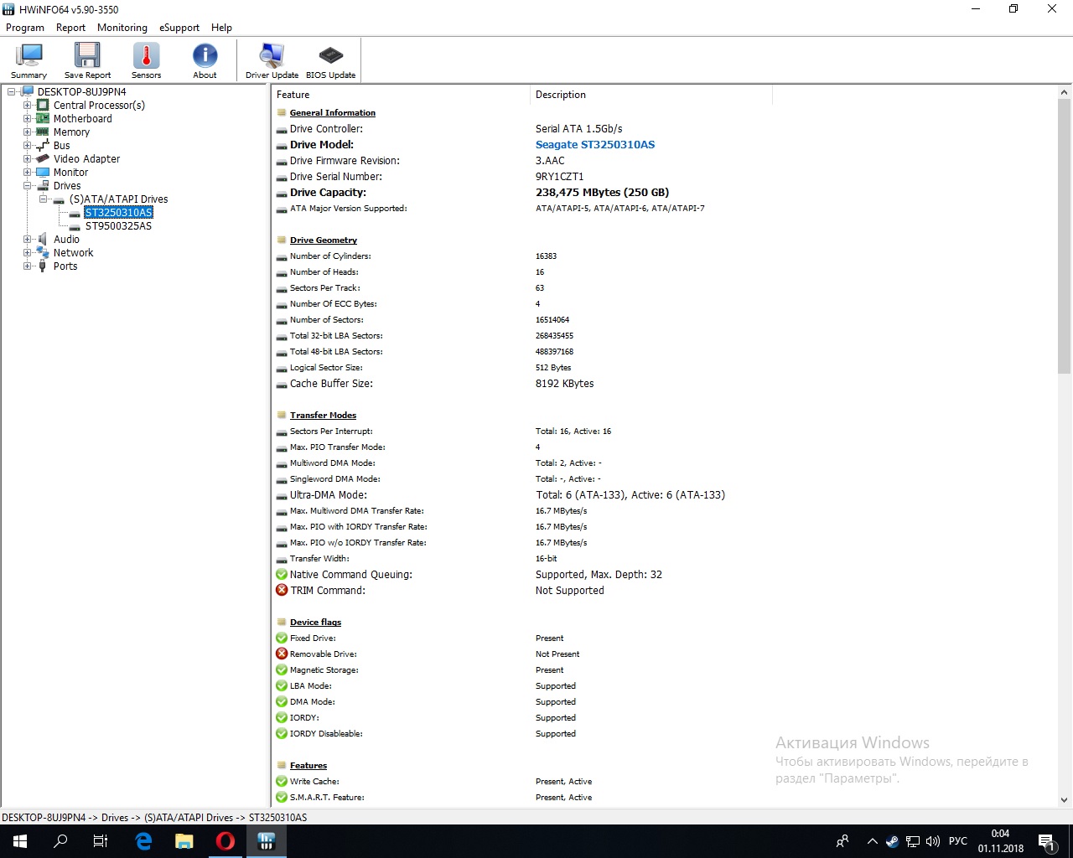The image size is (1073, 858).
Task: Open Task View on taskbar
Action: (101, 841)
